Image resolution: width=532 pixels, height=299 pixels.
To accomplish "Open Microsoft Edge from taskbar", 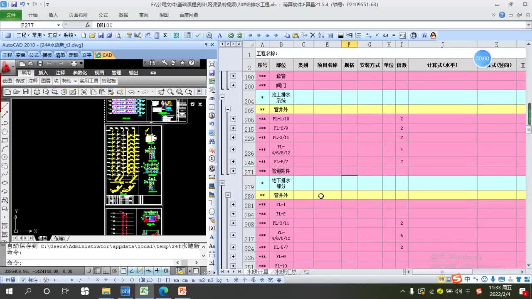I will [163, 291].
